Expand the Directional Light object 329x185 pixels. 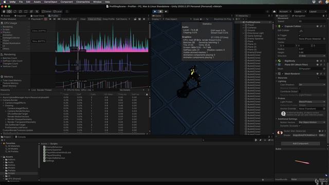click(243, 33)
